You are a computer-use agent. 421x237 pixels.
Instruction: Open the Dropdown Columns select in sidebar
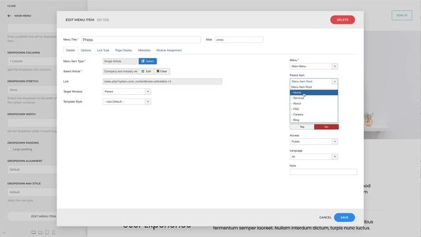[32, 61]
